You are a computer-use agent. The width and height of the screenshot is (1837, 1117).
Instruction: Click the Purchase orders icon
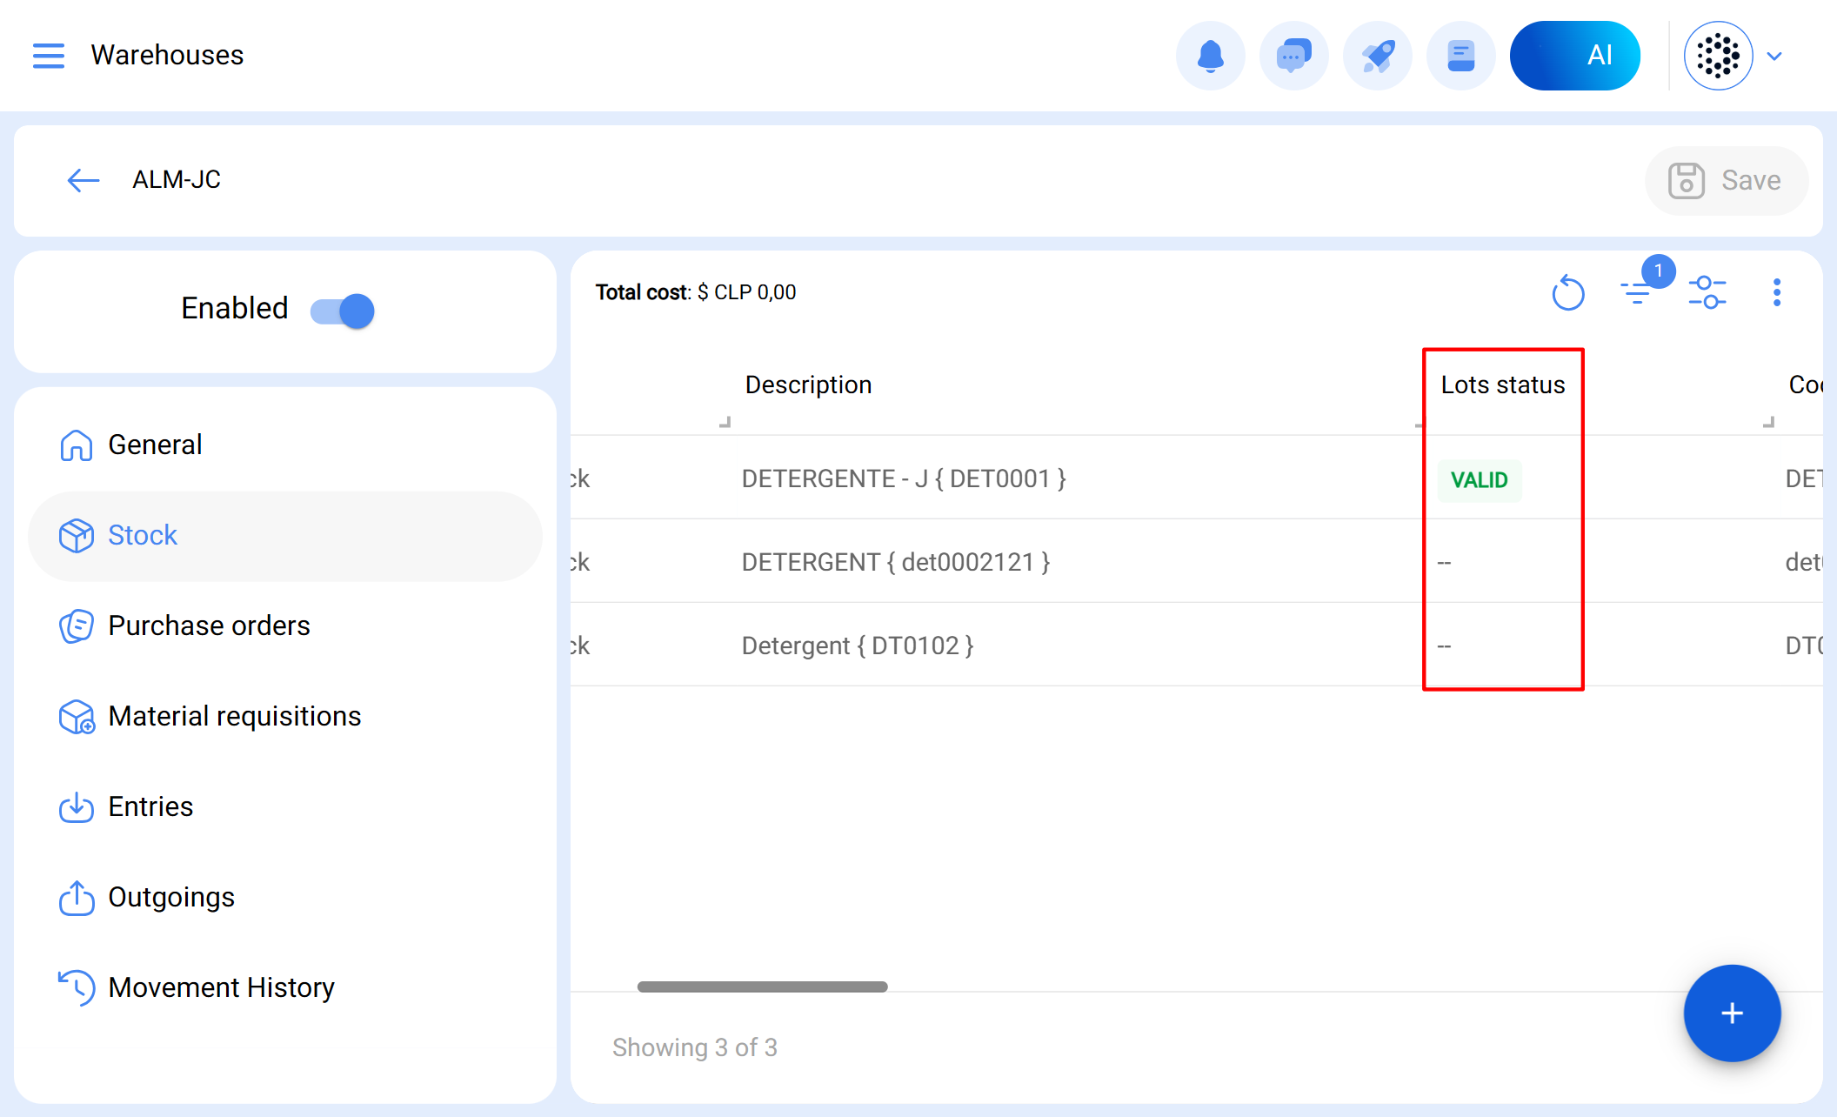(x=77, y=625)
